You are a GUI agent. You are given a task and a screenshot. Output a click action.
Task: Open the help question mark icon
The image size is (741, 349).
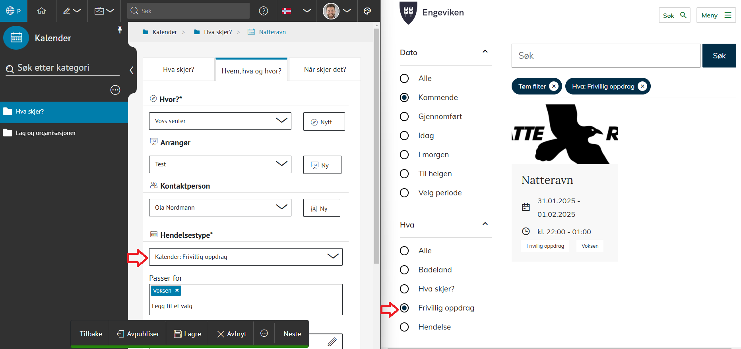click(x=263, y=11)
